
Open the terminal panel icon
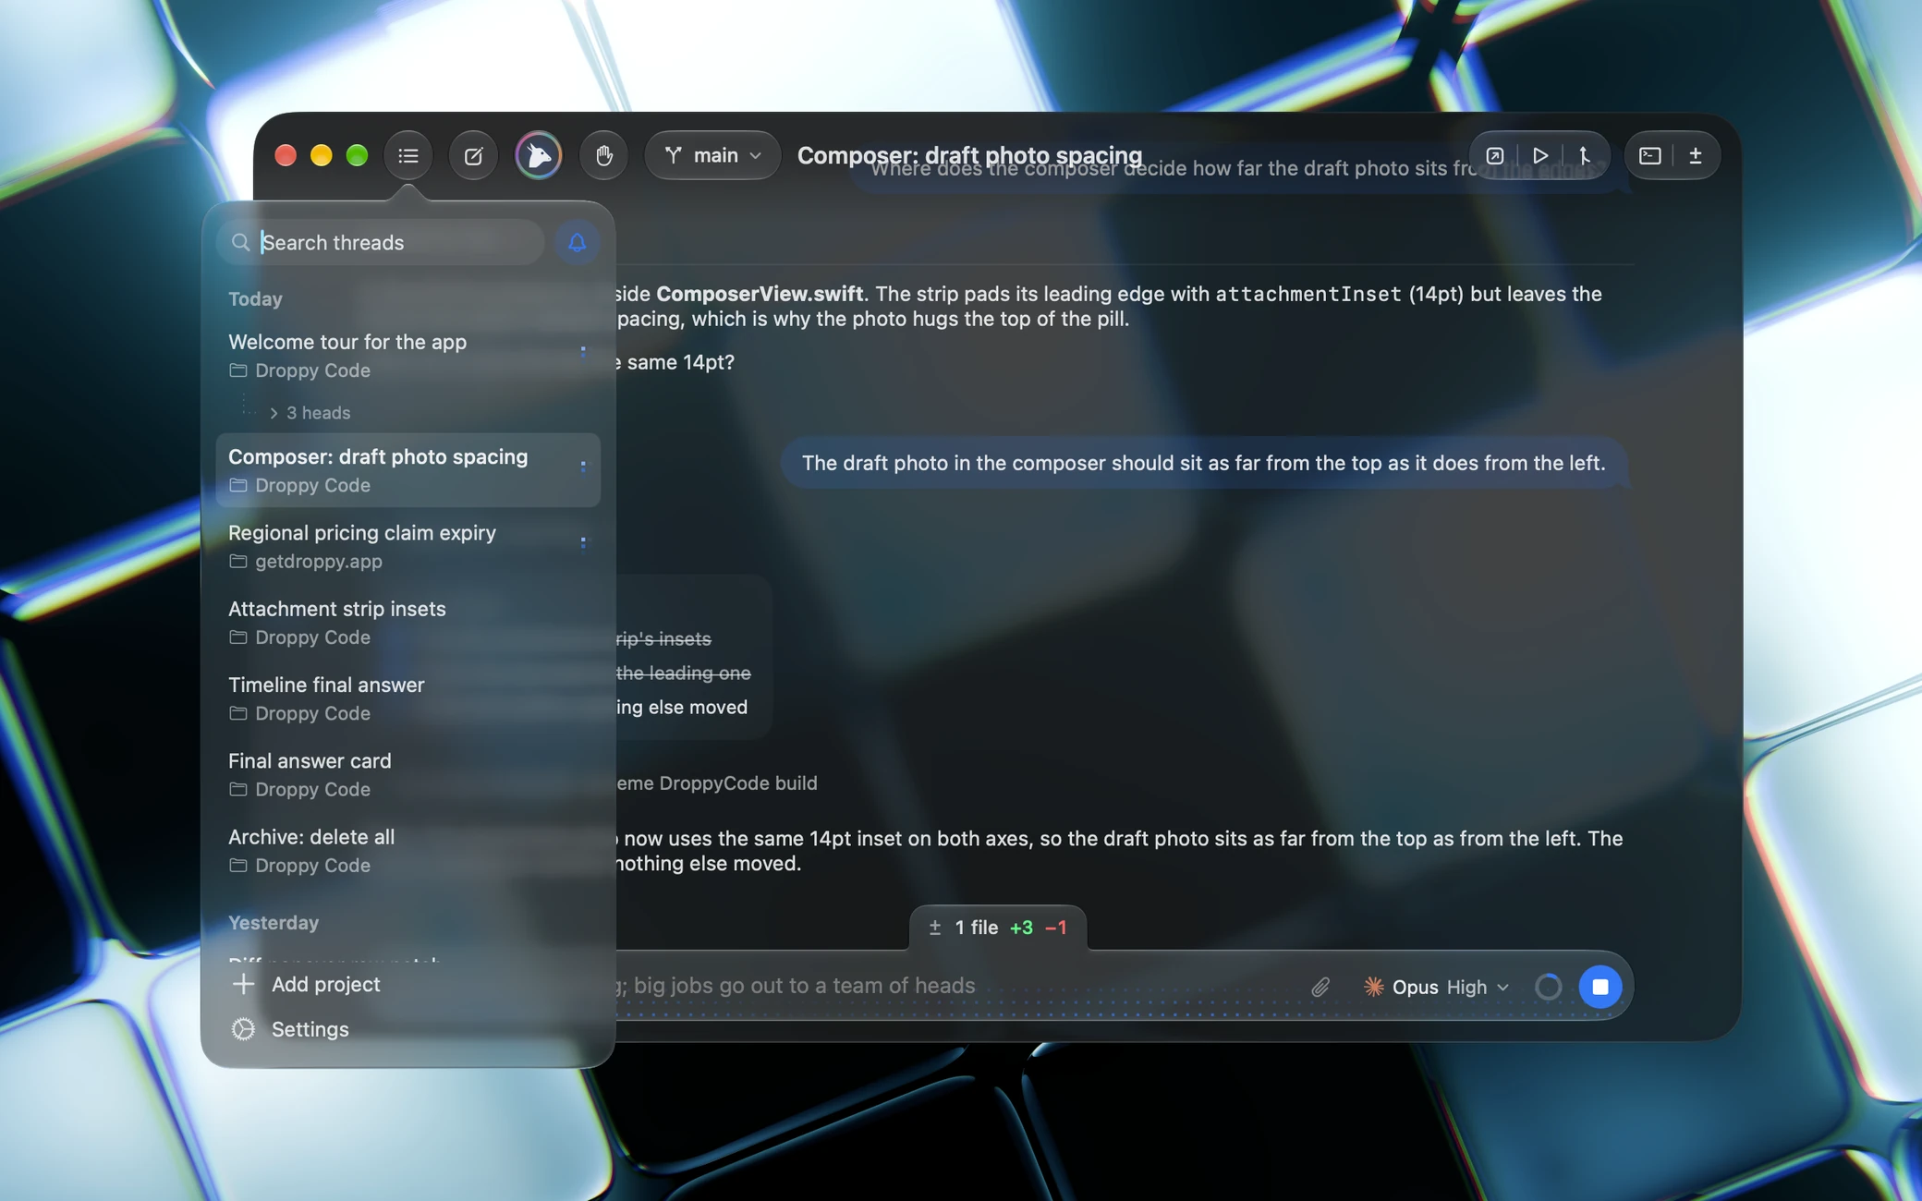pyautogui.click(x=1649, y=155)
